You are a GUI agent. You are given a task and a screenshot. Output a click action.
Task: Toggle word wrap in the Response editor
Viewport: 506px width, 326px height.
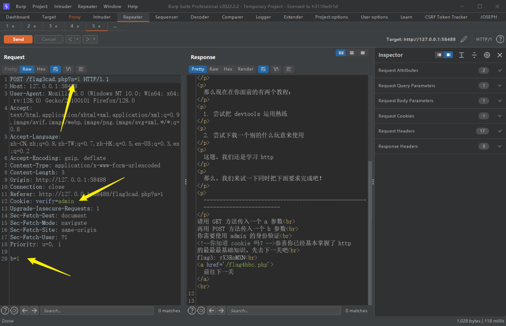[x=263, y=69]
